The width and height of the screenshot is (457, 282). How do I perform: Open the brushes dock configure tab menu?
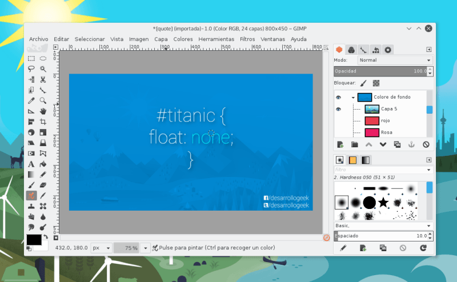pos(429,160)
